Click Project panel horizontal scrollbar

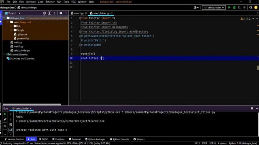[32, 105]
